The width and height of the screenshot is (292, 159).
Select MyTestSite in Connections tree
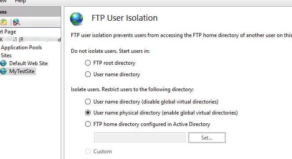(22, 71)
